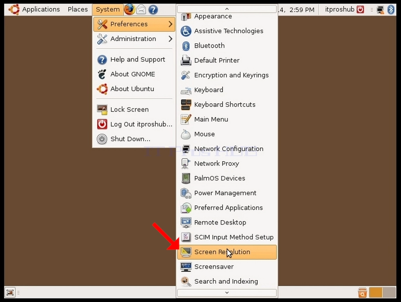The image size is (401, 302).
Task: Click the Keyboard icon in preferences menu
Action: tap(186, 90)
